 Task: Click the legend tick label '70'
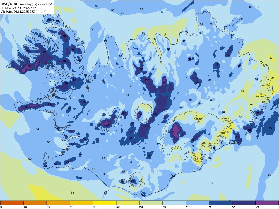point(164,207)
